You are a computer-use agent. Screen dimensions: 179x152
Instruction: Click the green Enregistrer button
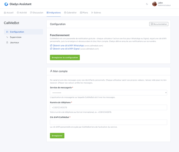[57, 136]
